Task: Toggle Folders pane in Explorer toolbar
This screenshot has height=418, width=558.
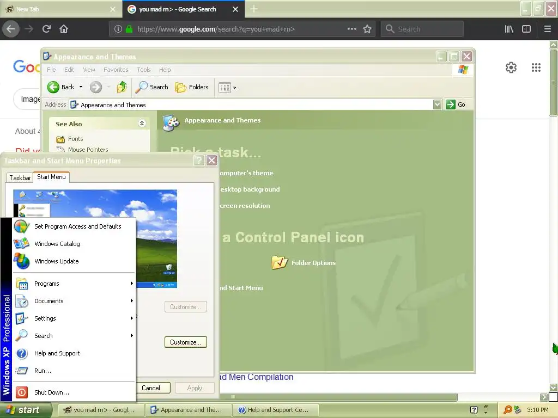Action: pyautogui.click(x=191, y=87)
